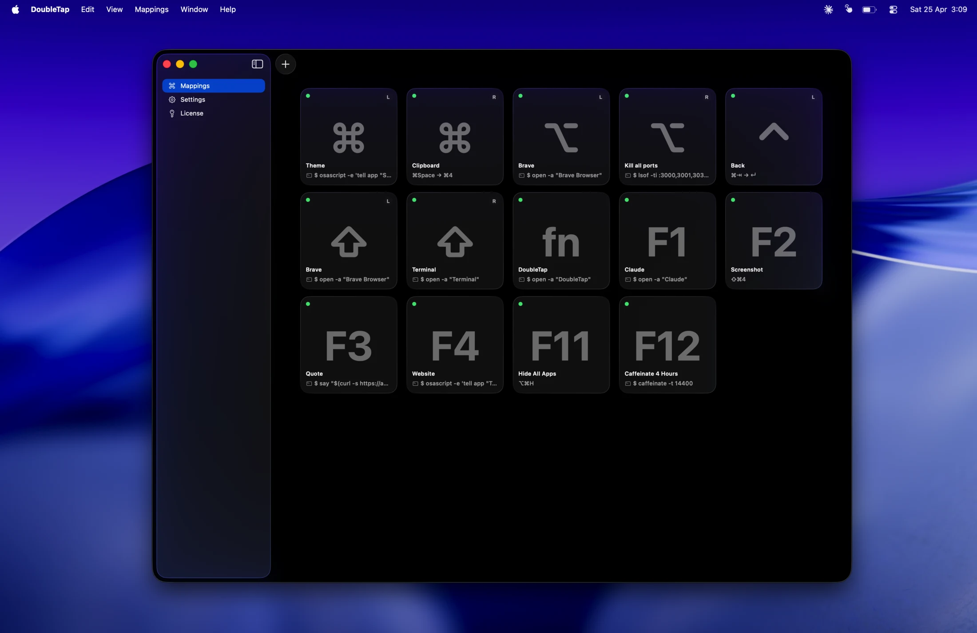Click the shift arrow icon on Terminal card
Screen dimensions: 977x633
click(x=455, y=242)
